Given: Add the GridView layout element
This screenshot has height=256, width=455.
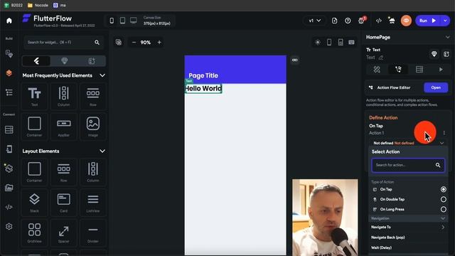Looking at the screenshot, I should point(34,233).
